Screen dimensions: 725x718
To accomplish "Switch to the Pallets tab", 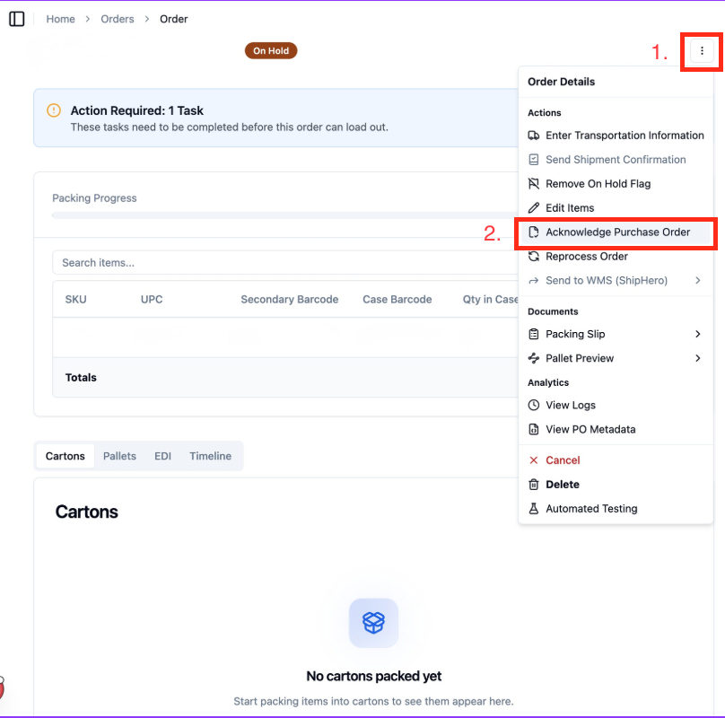I will point(119,456).
